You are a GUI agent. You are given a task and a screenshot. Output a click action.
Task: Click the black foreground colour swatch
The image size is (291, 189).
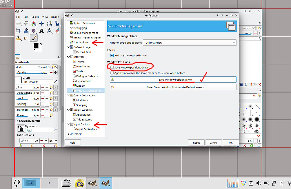coord(36,45)
